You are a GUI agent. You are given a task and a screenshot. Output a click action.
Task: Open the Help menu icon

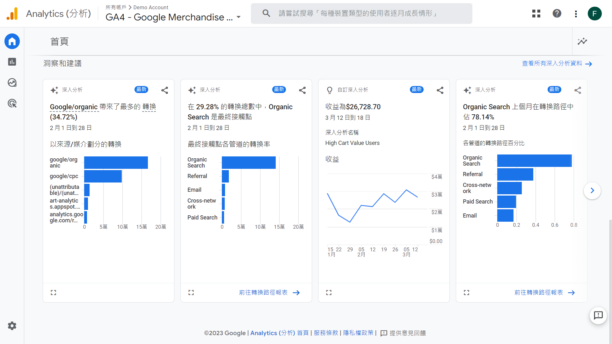pyautogui.click(x=557, y=13)
